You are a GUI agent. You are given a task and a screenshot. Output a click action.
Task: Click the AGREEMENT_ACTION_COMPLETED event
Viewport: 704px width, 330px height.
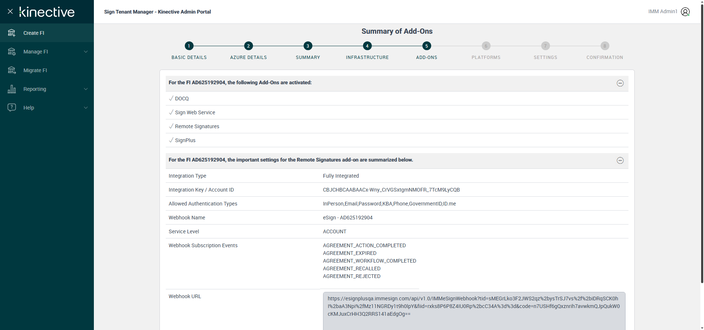(364, 245)
